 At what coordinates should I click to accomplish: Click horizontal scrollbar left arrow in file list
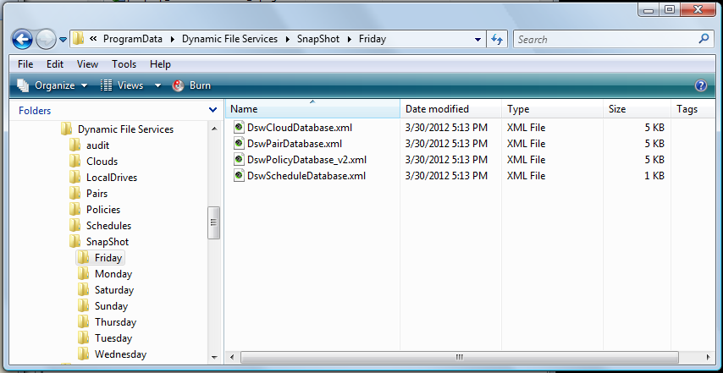click(232, 357)
